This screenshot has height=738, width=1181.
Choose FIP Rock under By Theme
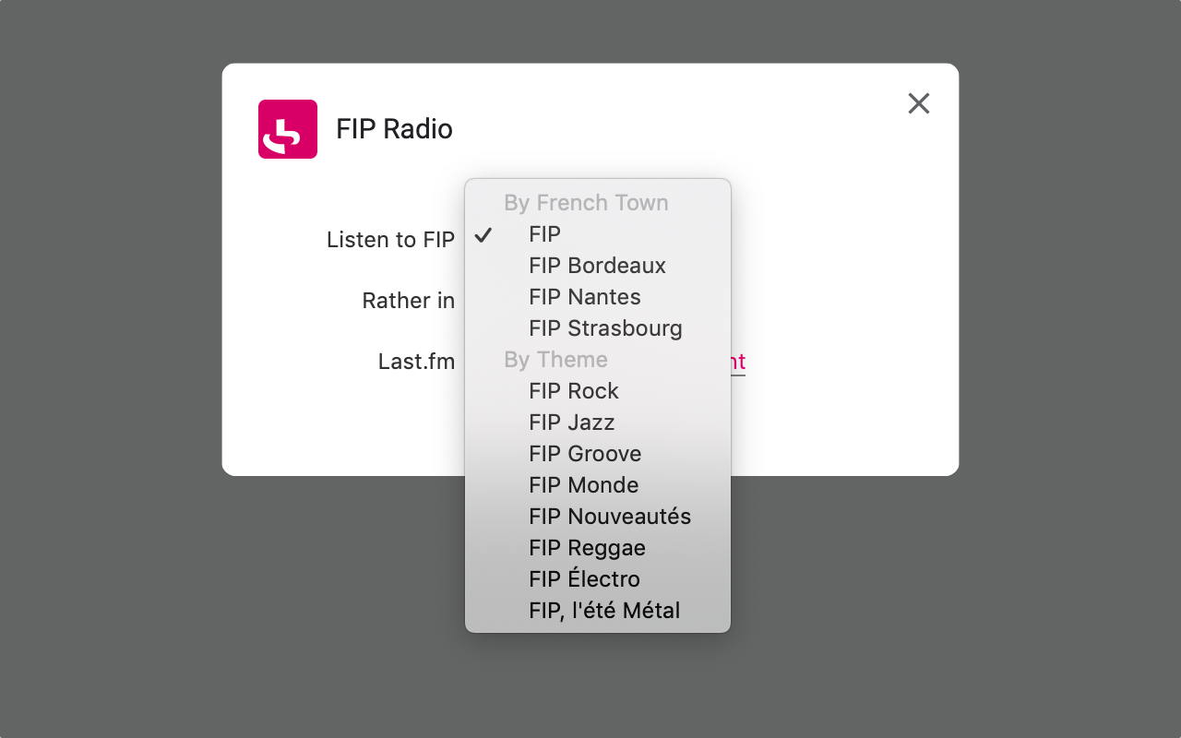573,391
